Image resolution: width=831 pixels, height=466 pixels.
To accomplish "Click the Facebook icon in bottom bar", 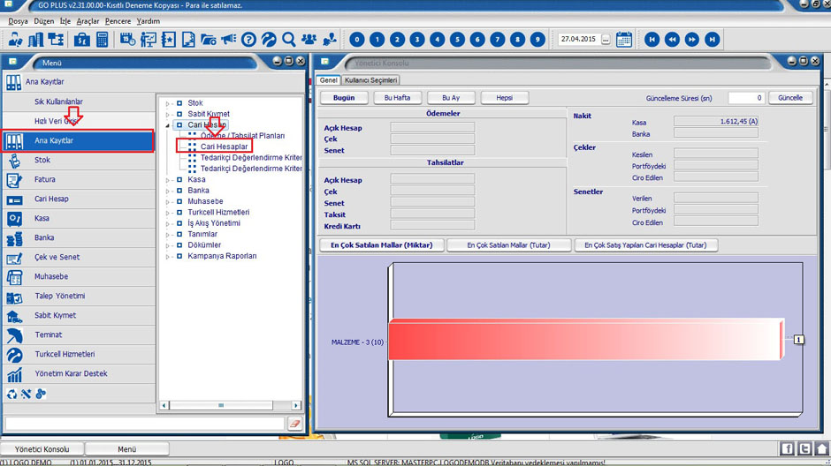I will click(x=787, y=448).
